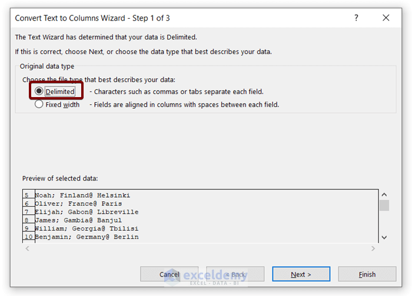Close the Convert Text to Columns dialog
412x296 pixels.
pos(386,18)
